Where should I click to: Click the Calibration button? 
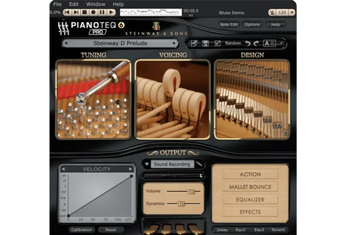tap(81, 230)
